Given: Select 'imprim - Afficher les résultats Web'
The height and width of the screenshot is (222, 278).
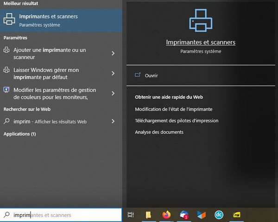Looking at the screenshot, I should 61,121.
